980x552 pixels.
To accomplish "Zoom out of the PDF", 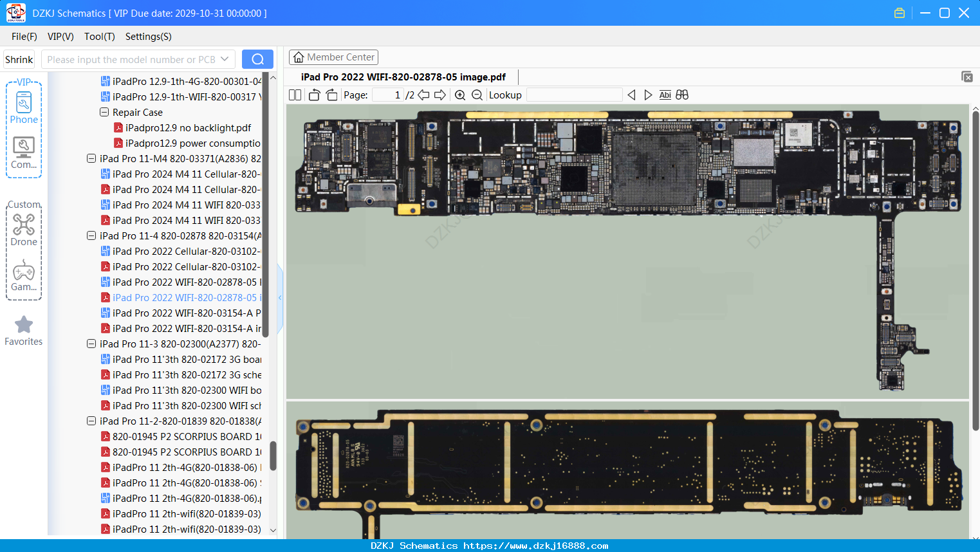I will click(477, 95).
